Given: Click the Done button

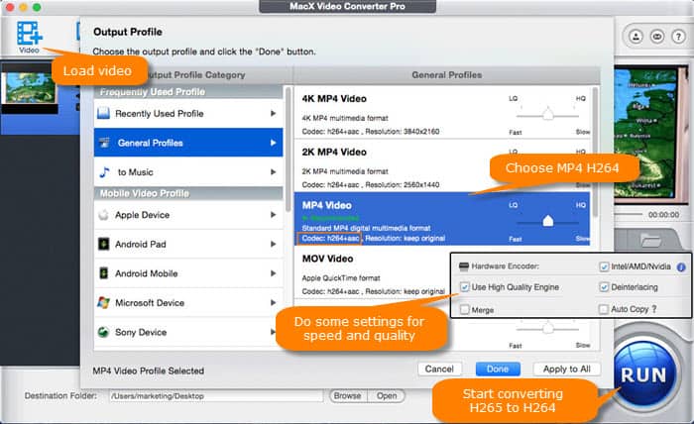Looking at the screenshot, I should (x=498, y=369).
